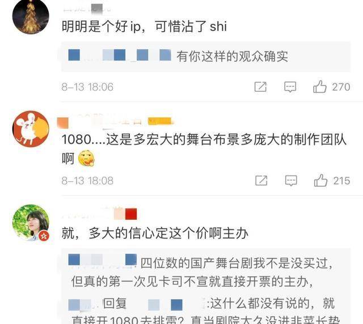
Task: Tap the 明明是个好ip comment text
Action: point(144,26)
